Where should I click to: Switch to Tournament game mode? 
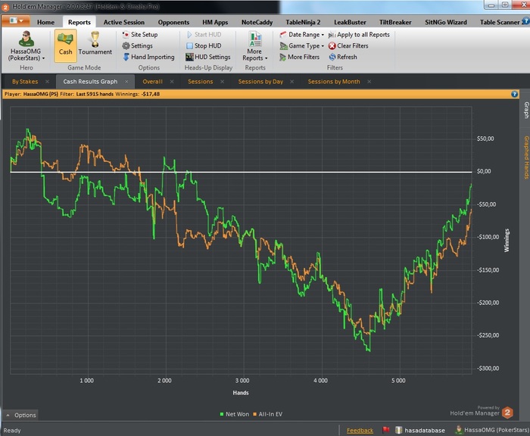tap(95, 43)
